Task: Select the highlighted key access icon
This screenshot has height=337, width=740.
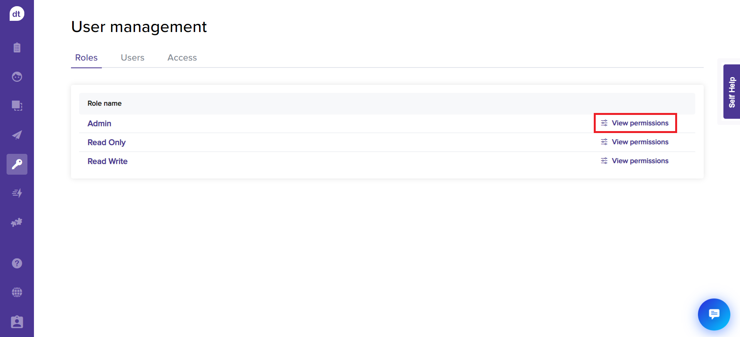Action: click(17, 164)
